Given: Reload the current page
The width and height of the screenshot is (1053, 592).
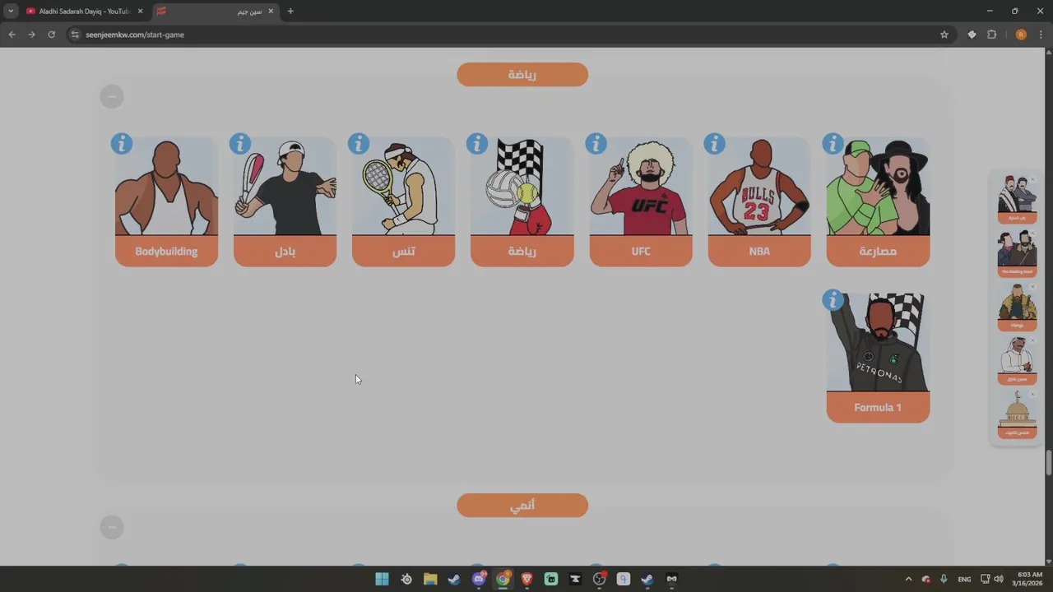Looking at the screenshot, I should pyautogui.click(x=51, y=35).
